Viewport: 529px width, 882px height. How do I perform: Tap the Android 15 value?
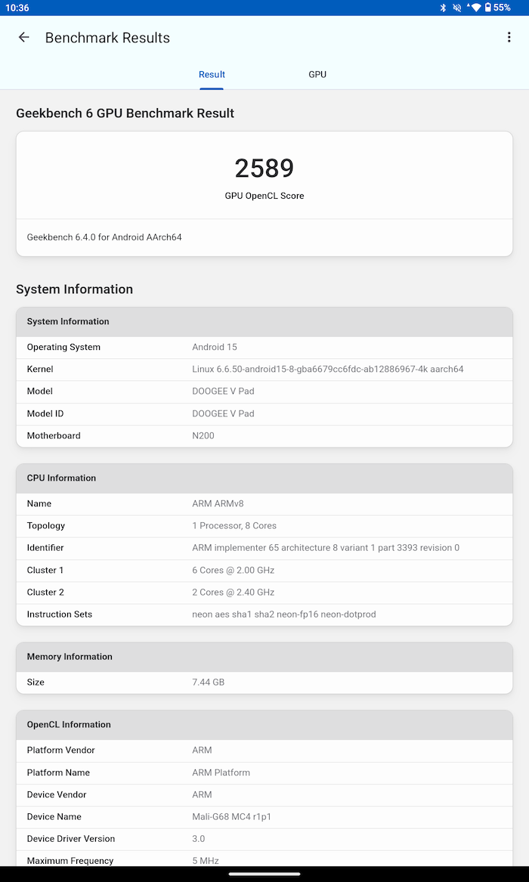tap(215, 347)
